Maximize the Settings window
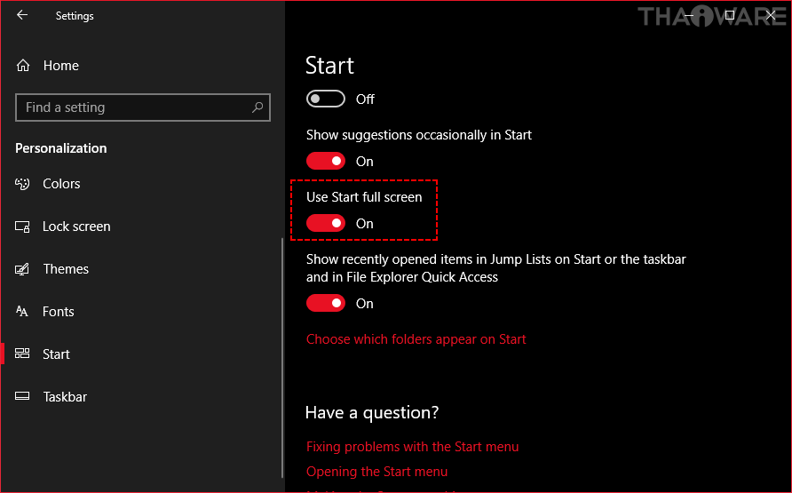The height and width of the screenshot is (493, 792). (x=729, y=15)
